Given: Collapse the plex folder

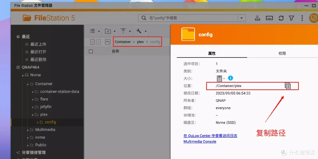Looking at the screenshot, I should 32,115.
